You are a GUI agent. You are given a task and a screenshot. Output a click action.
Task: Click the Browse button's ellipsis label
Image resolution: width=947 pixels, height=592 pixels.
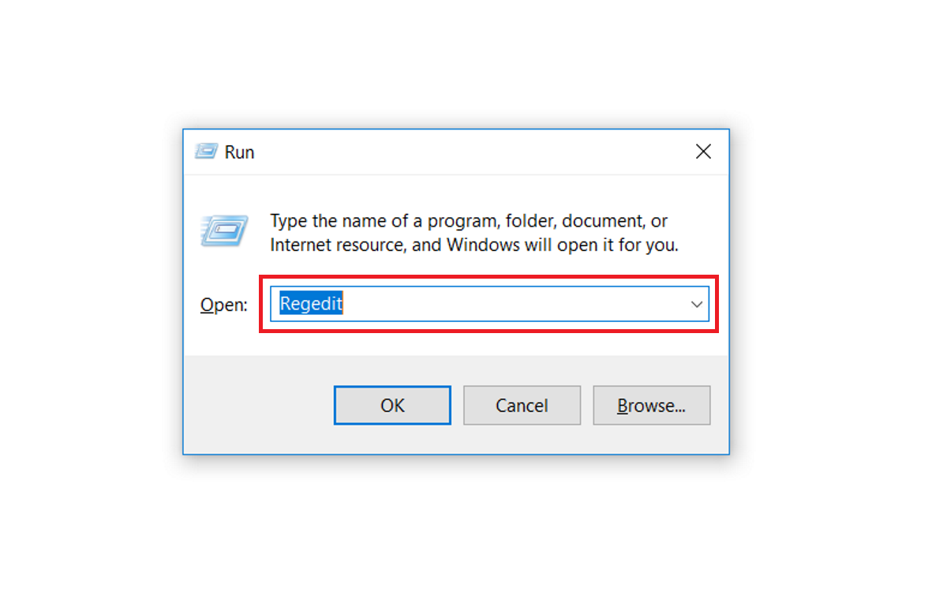coord(651,405)
